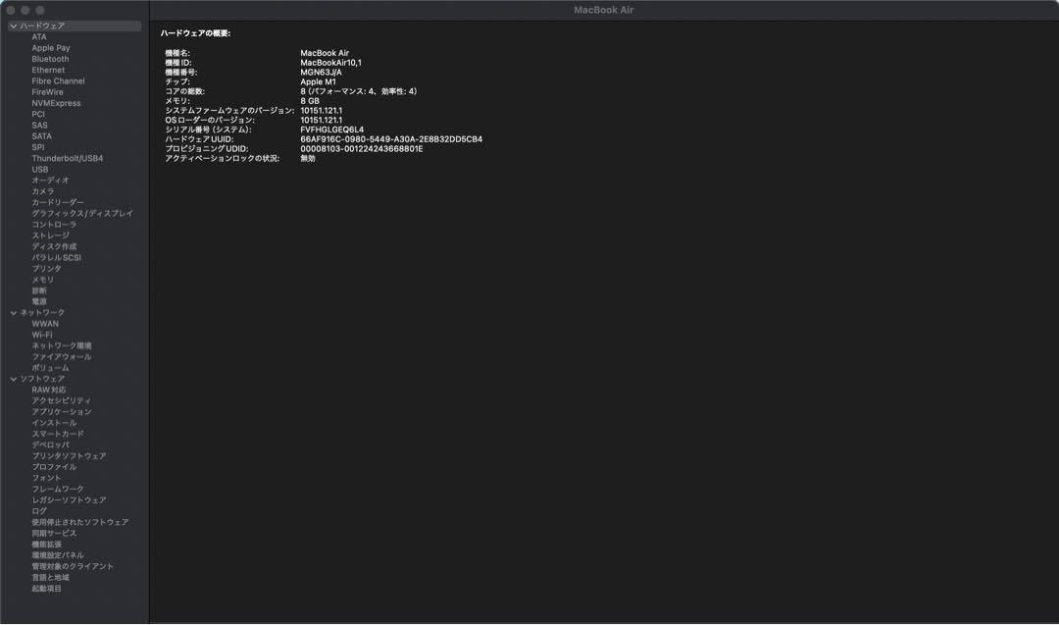The width and height of the screenshot is (1059, 625).
Task: Select 言語と地域 in the sidebar
Action: pos(51,578)
